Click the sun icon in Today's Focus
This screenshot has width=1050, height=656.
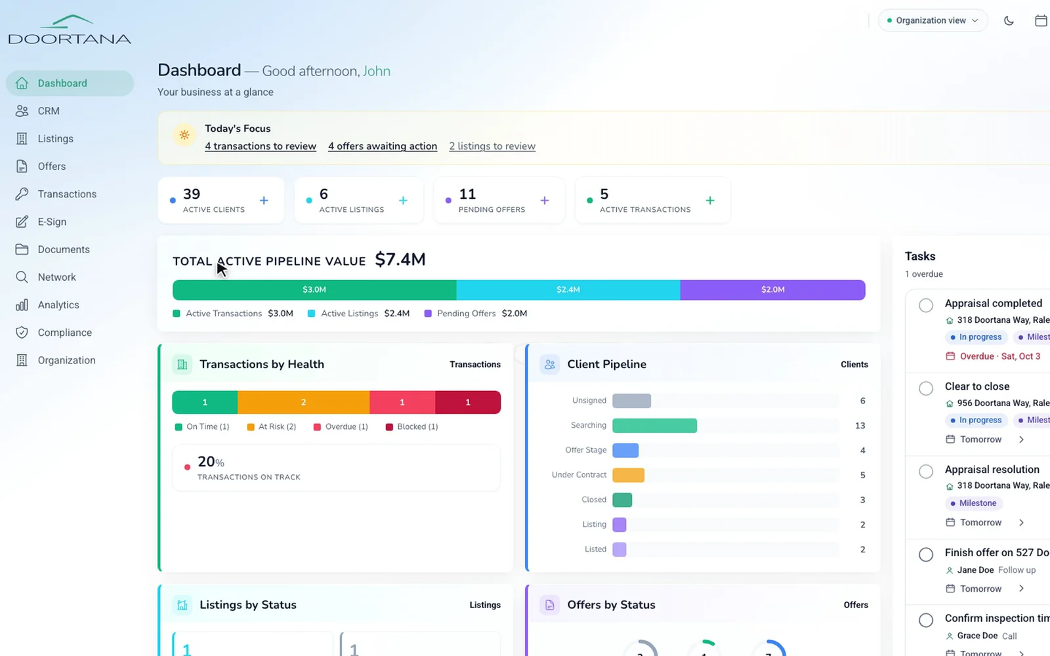coord(184,134)
